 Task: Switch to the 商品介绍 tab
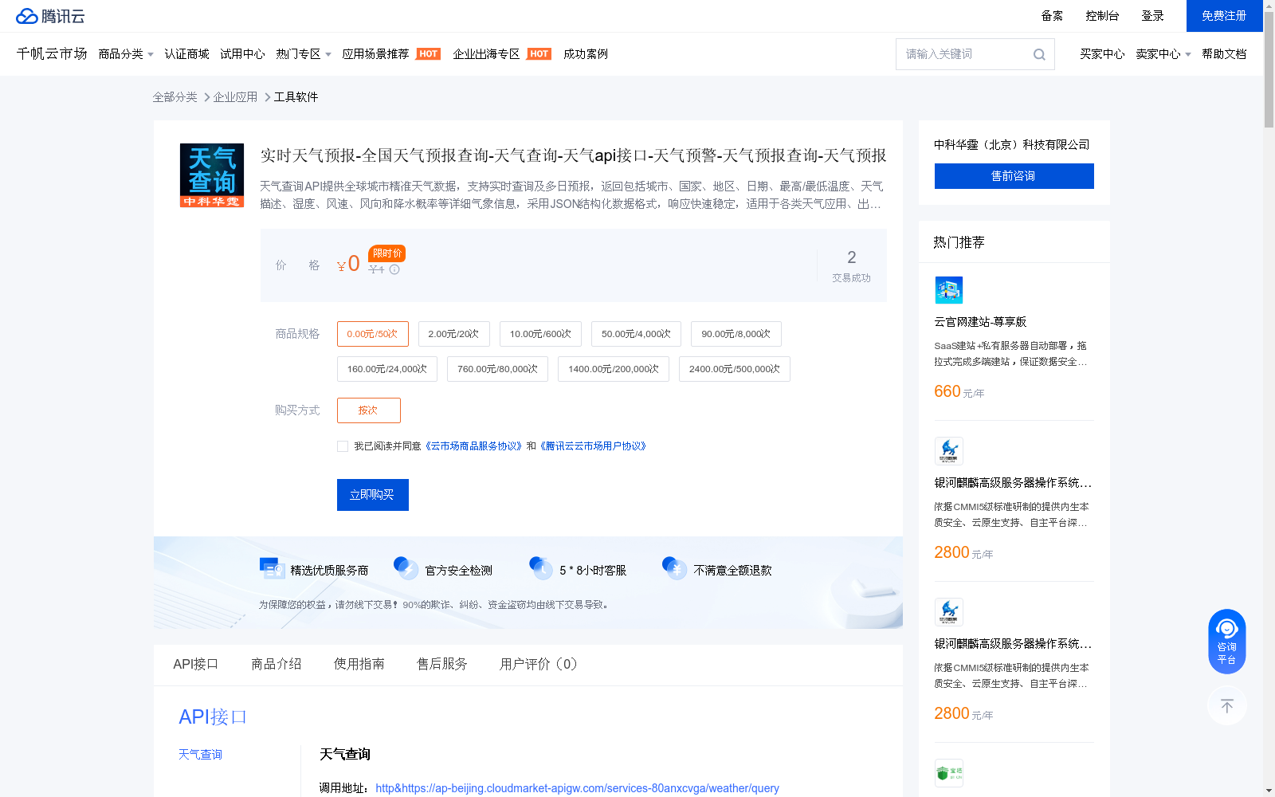(277, 664)
